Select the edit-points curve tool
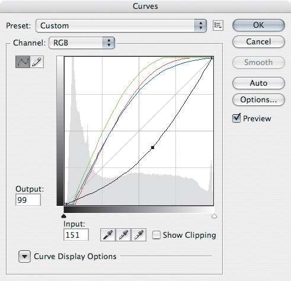Viewport: 291px width, 281px height. click(23, 62)
